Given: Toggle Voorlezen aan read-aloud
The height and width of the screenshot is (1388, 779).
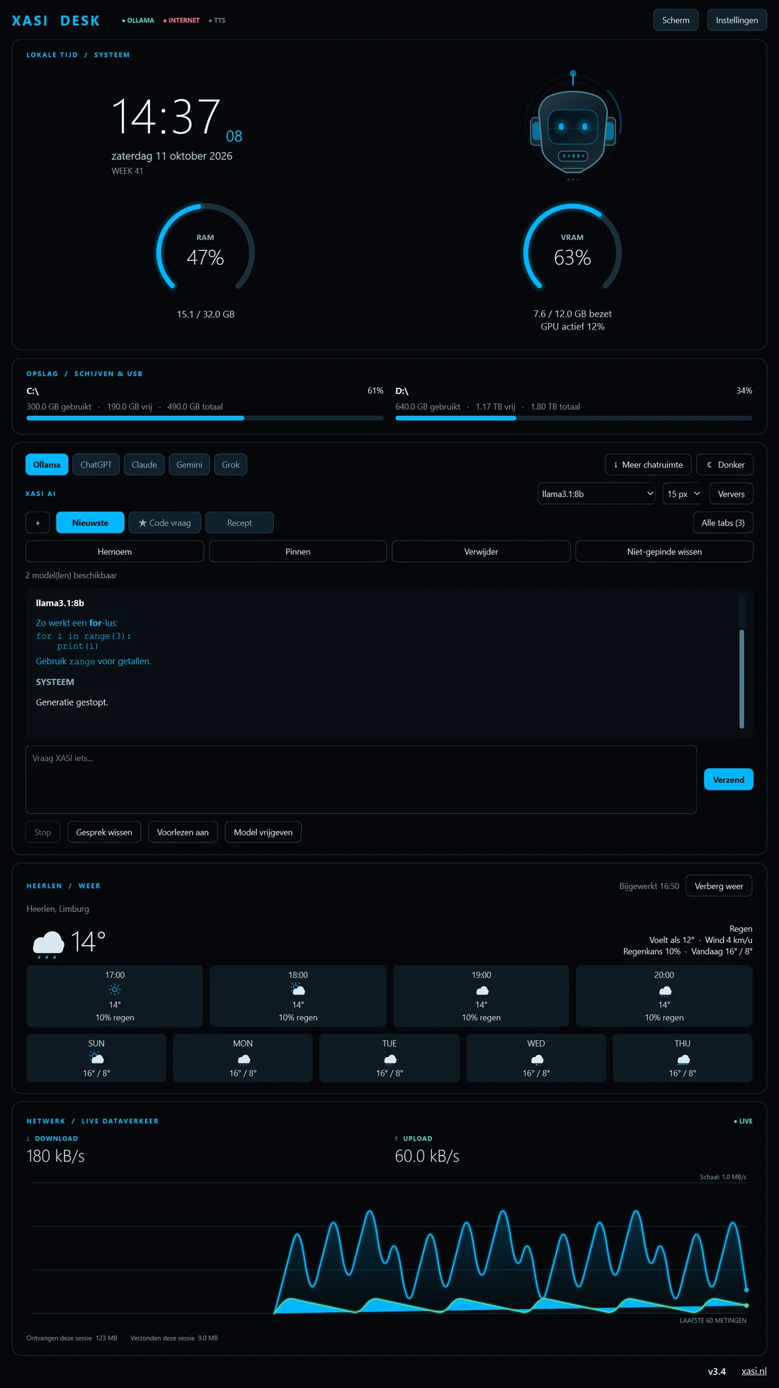Looking at the screenshot, I should tap(183, 832).
